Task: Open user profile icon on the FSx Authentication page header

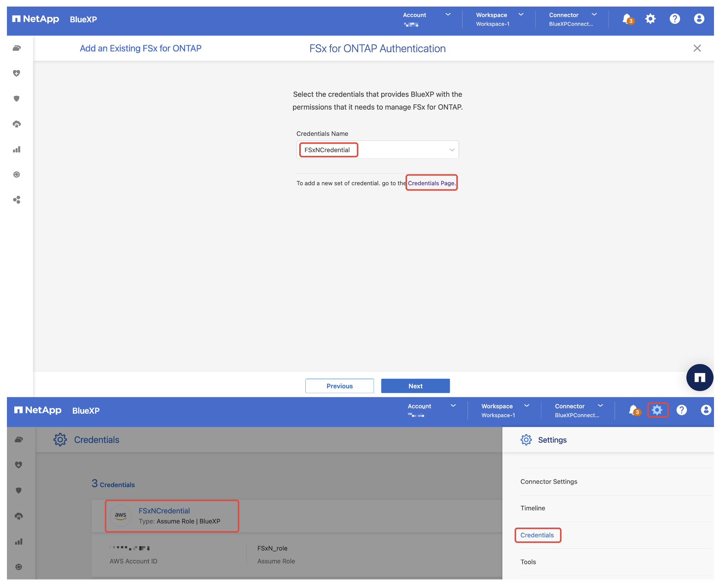Action: (x=699, y=19)
